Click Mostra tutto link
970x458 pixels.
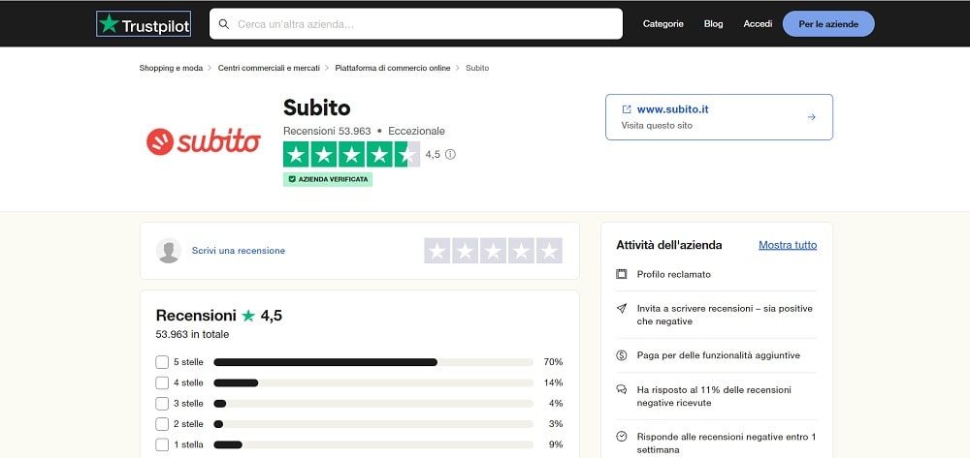tap(788, 245)
